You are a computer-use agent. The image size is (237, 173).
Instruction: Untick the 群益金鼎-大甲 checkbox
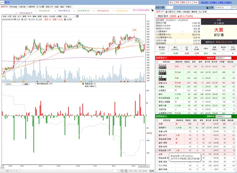tap(157, 150)
